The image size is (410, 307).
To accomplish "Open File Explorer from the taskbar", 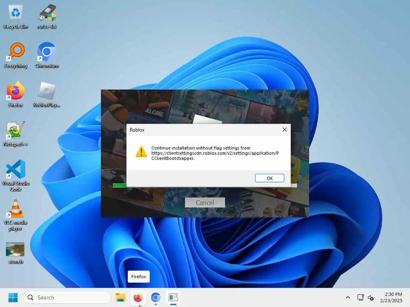I will (x=121, y=297).
